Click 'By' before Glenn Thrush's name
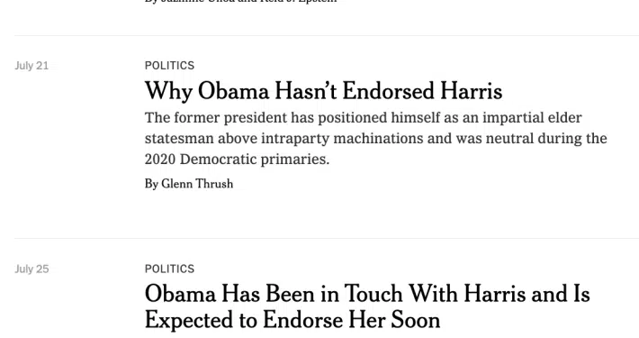The image size is (639, 338). pyautogui.click(x=151, y=184)
